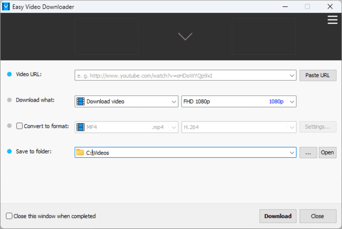The width and height of the screenshot is (342, 229).
Task: Open the H.264 codec dropdown
Action: pyautogui.click(x=292, y=127)
